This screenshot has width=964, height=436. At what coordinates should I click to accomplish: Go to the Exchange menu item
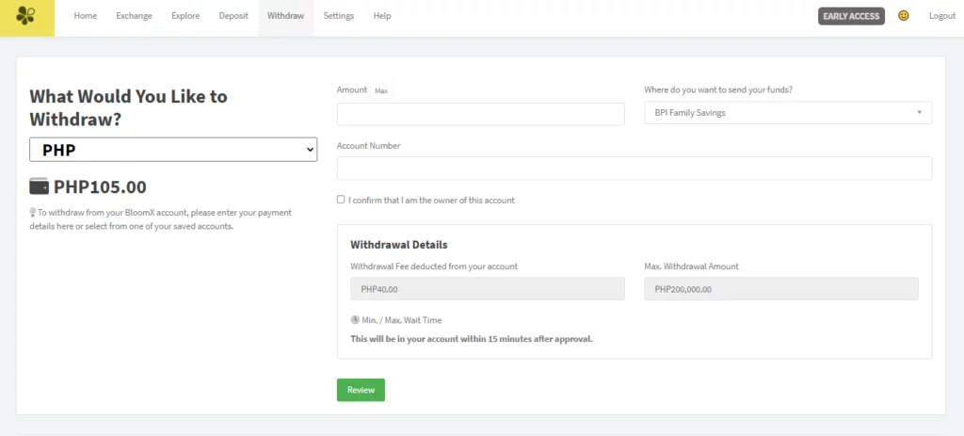(134, 16)
